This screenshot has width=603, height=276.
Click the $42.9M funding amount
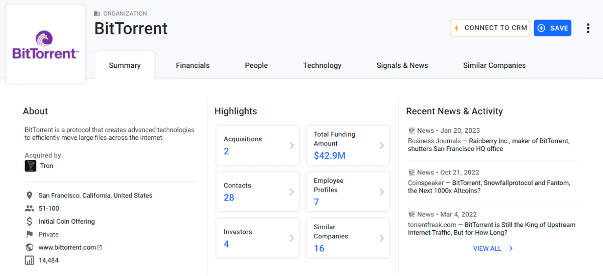pyautogui.click(x=330, y=156)
